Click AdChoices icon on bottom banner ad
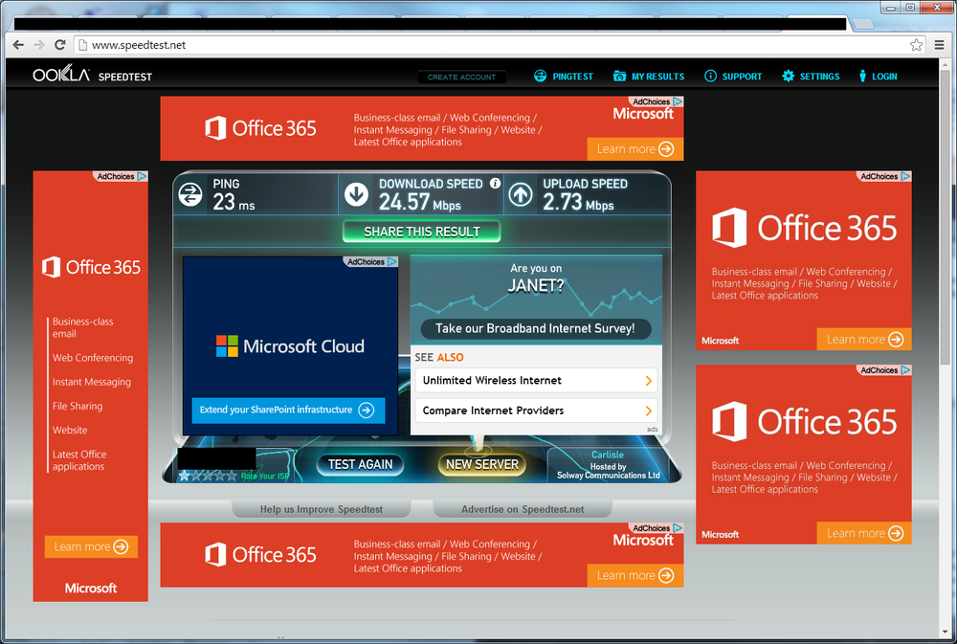This screenshot has width=957, height=644. tap(678, 528)
